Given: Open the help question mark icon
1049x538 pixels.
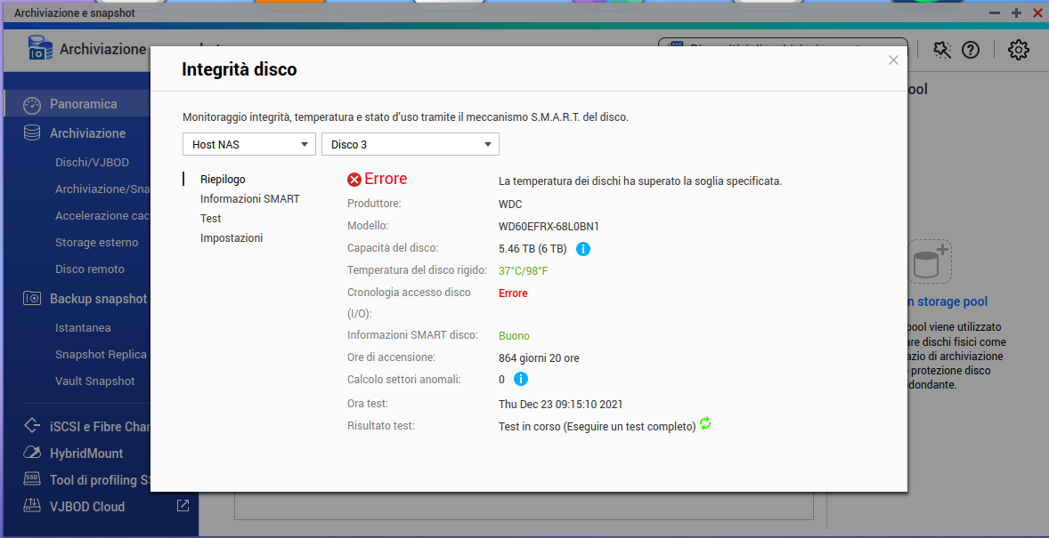Looking at the screenshot, I should [971, 50].
